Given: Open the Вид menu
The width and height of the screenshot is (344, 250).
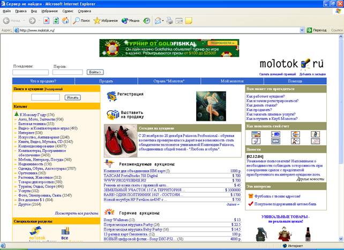Looking at the screenshot, I should pyautogui.click(x=34, y=11).
